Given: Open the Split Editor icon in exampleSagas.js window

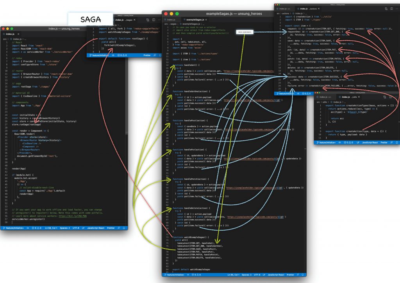Looking at the screenshot, I should click(x=154, y=20).
